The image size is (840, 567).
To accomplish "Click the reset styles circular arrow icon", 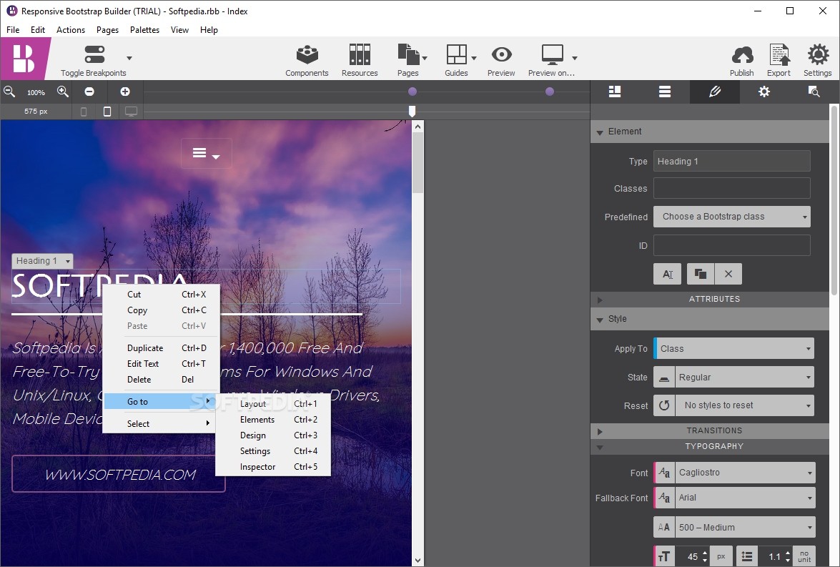I will (x=663, y=405).
